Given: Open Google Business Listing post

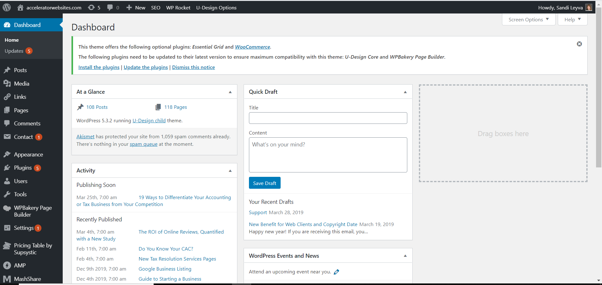Looking at the screenshot, I should pyautogui.click(x=165, y=269).
